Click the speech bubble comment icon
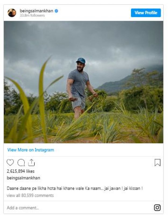 (x=21, y=163)
